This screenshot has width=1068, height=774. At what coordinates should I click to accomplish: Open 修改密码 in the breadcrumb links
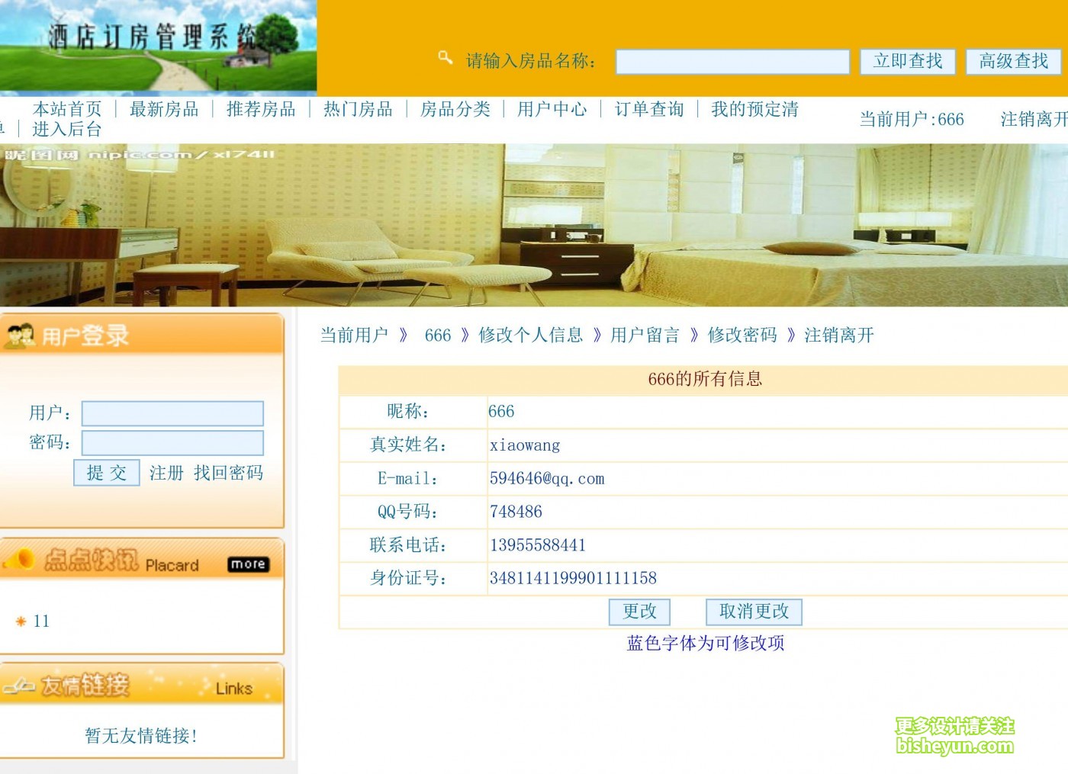pyautogui.click(x=742, y=336)
